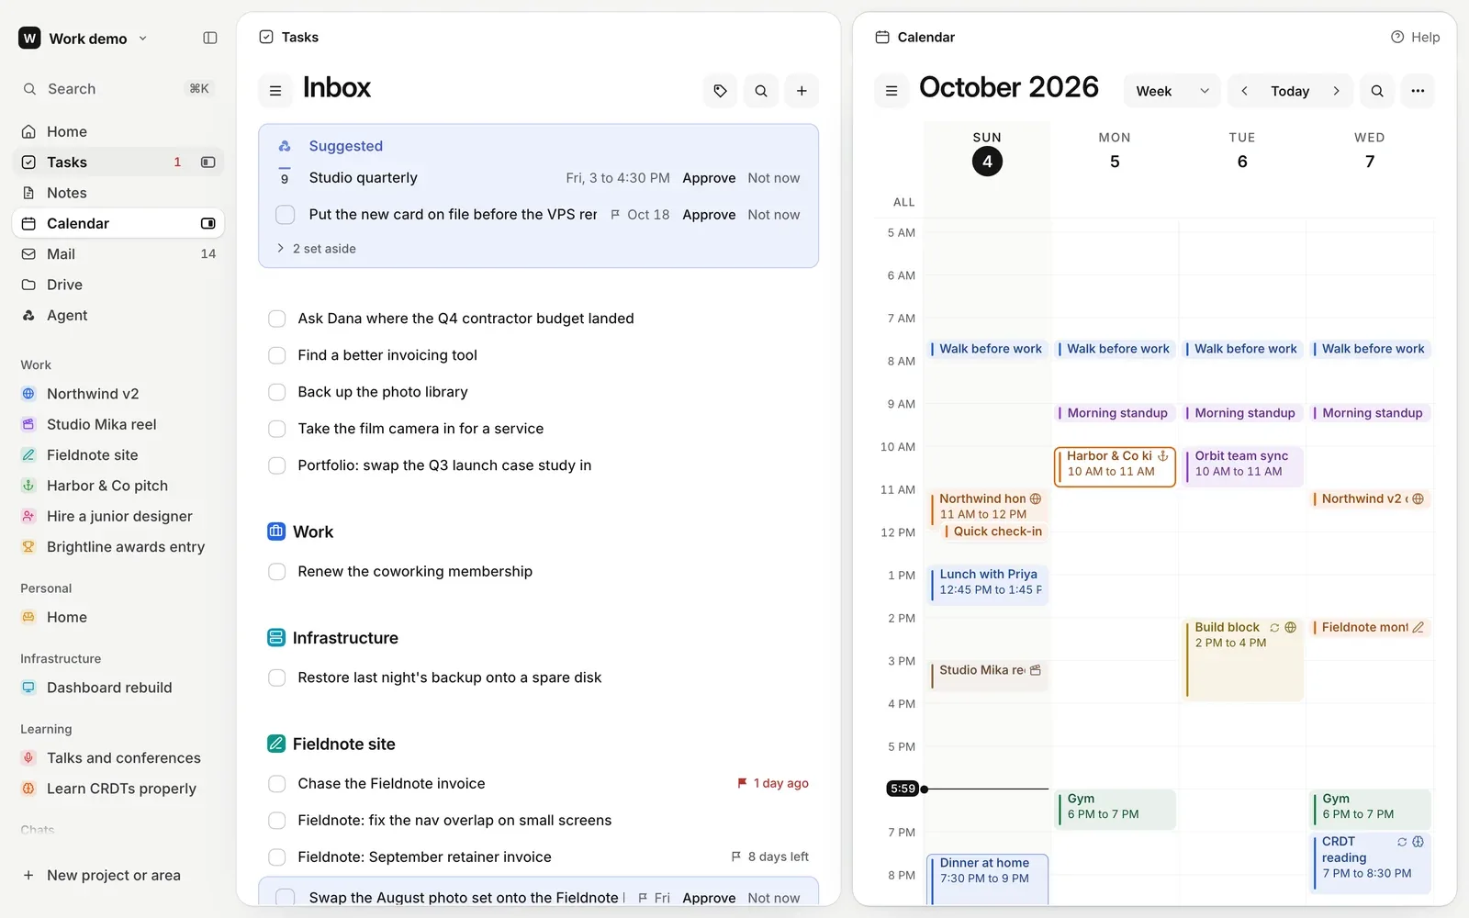
Task: Open the calendar hamburger menu
Action: (x=891, y=91)
